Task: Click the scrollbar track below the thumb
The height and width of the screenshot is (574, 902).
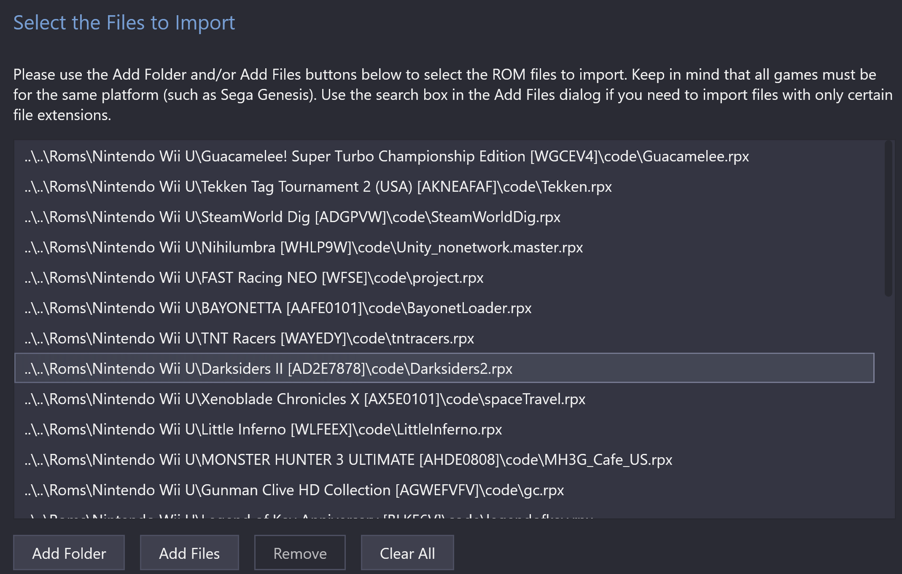Action: pyautogui.click(x=888, y=407)
